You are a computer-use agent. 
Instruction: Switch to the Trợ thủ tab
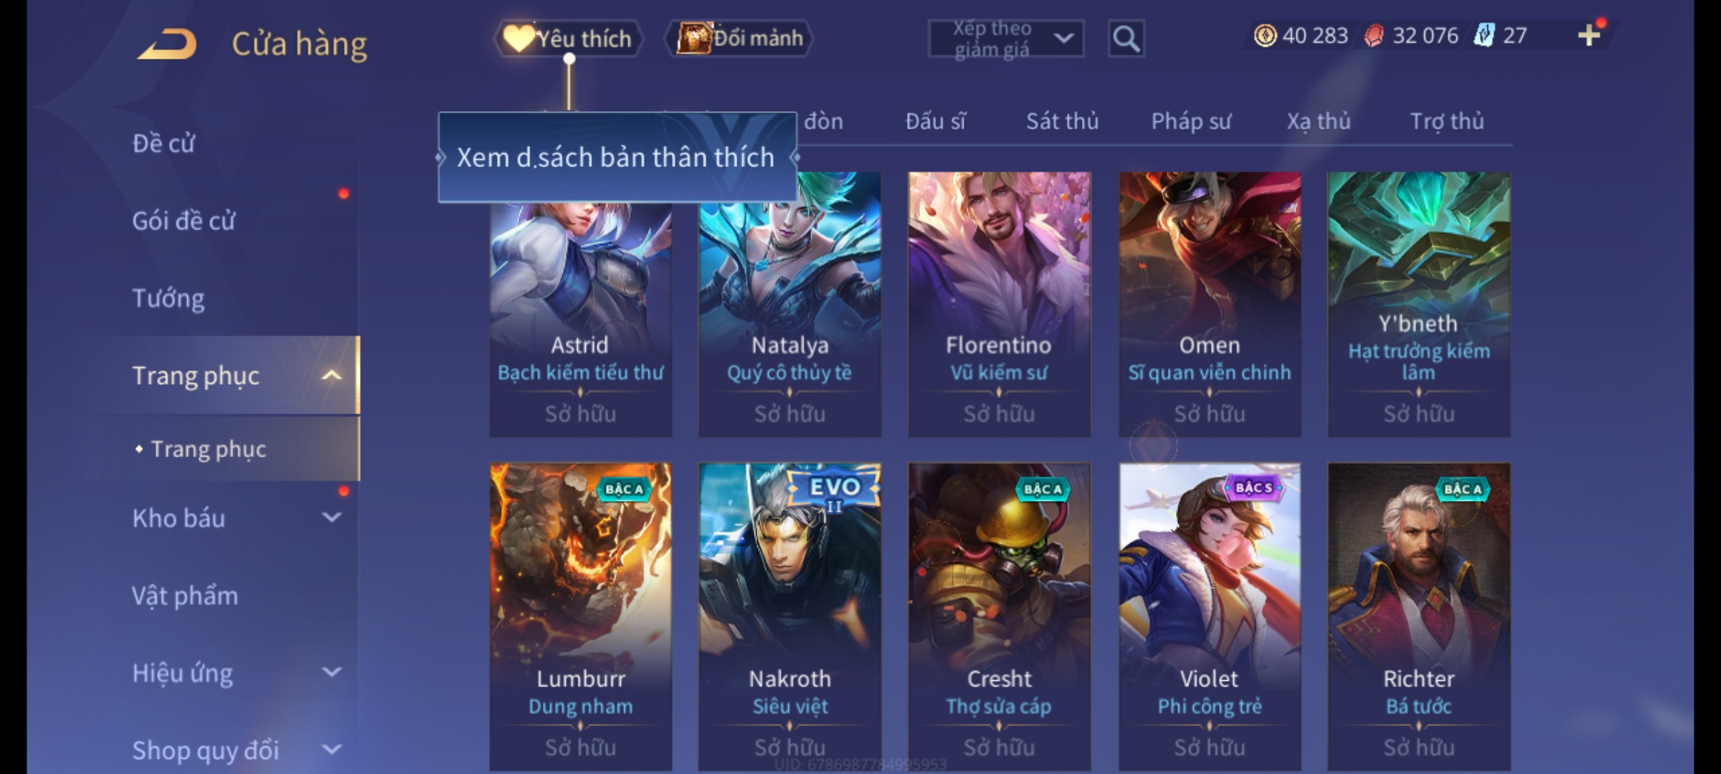(x=1447, y=121)
